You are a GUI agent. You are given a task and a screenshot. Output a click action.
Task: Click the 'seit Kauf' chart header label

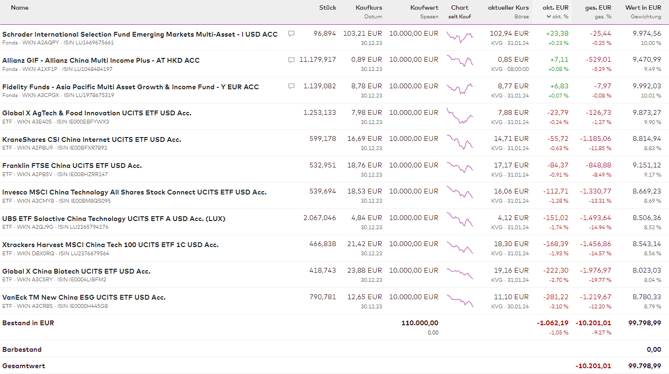click(x=459, y=16)
